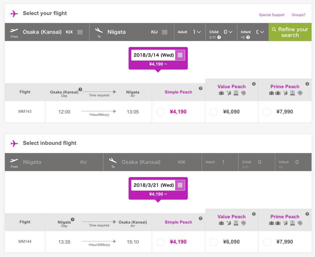Select Prime Peach ¥7,990 for flight MM144
The width and height of the screenshot is (315, 257).
tap(267, 242)
